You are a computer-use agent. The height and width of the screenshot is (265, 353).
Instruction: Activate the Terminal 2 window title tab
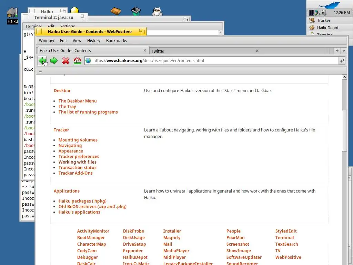pos(54,17)
